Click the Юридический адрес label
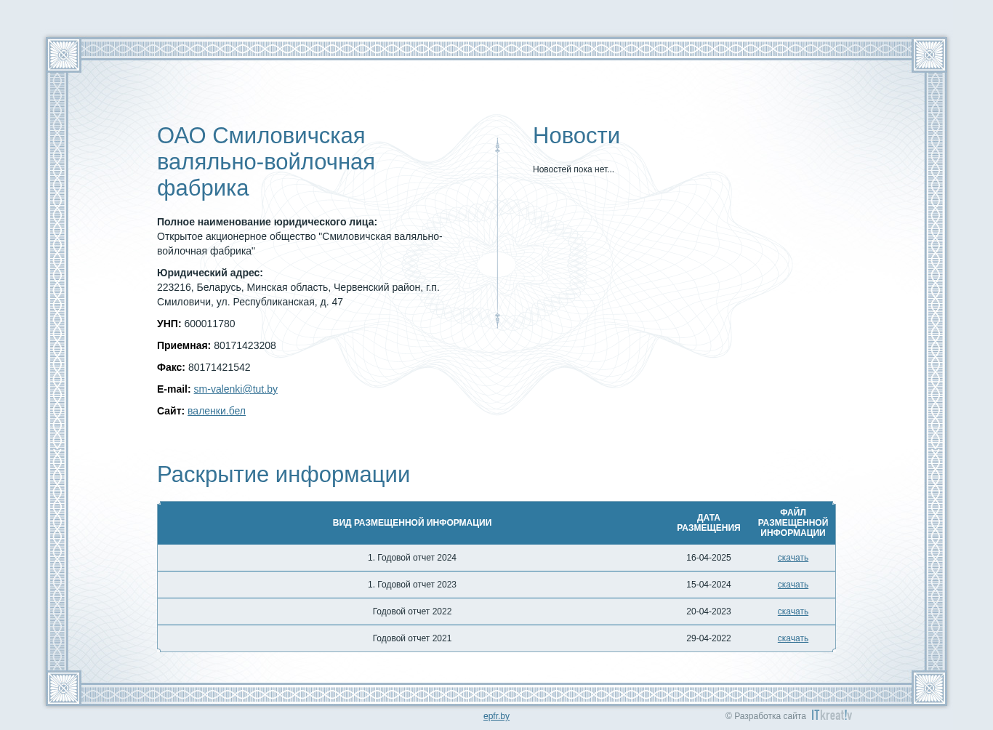Viewport: 993px width, 730px height. [210, 273]
